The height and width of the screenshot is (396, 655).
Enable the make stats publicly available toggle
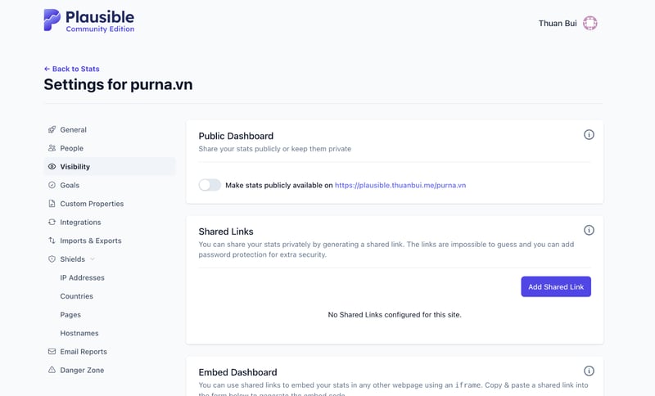coord(210,185)
